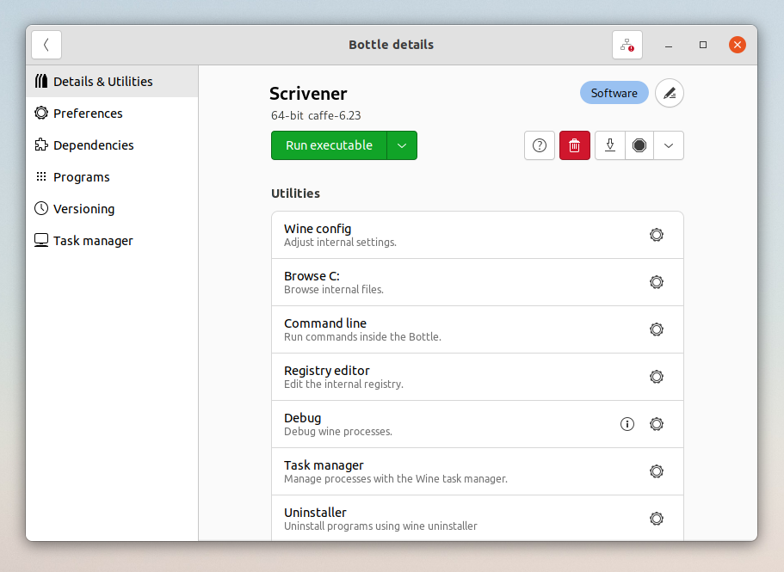Viewport: 784px width, 572px height.
Task: Launch Registry editor via its gear icon
Action: [657, 377]
